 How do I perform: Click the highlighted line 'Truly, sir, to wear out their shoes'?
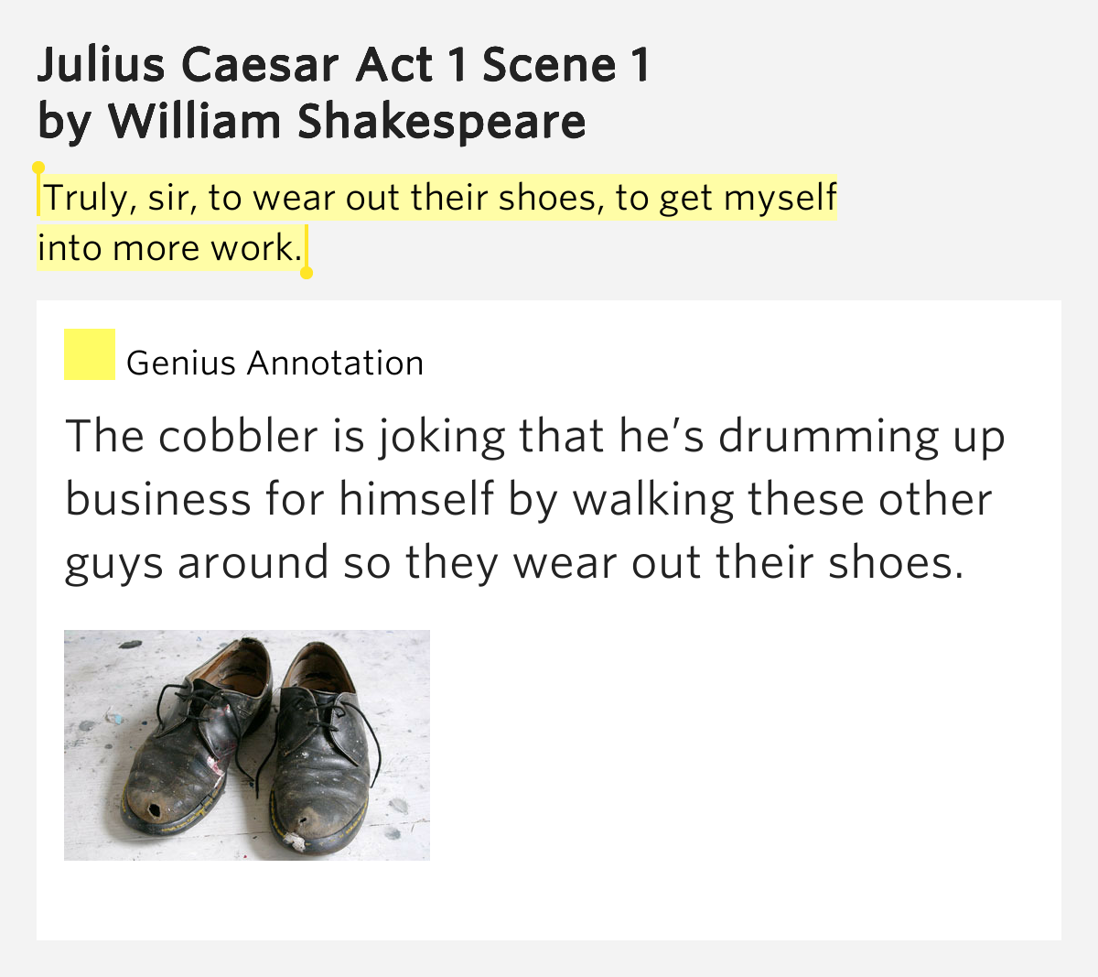click(x=319, y=197)
